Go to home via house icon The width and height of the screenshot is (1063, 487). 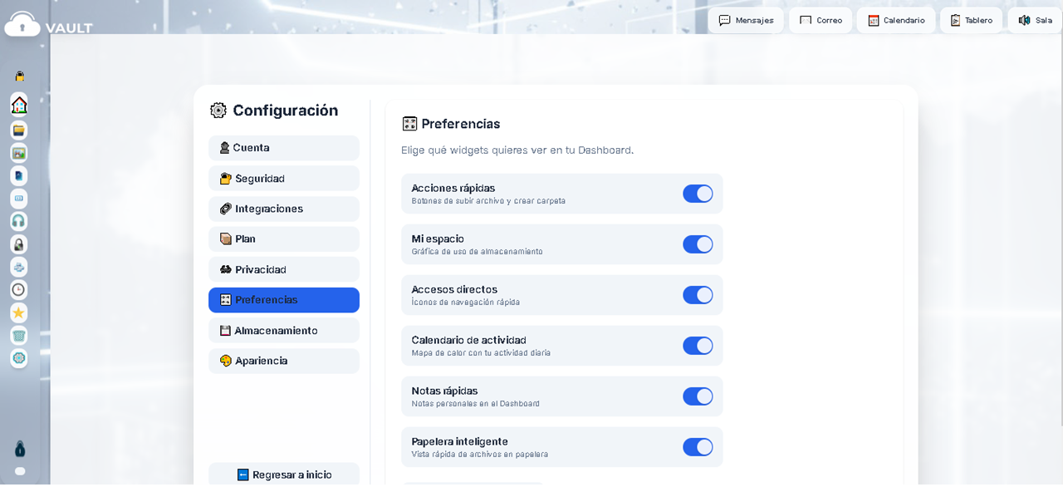click(19, 105)
